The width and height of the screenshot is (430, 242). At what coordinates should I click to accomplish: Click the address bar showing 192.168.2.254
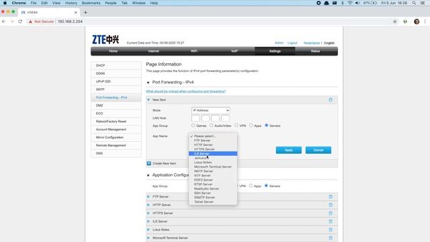(x=70, y=22)
